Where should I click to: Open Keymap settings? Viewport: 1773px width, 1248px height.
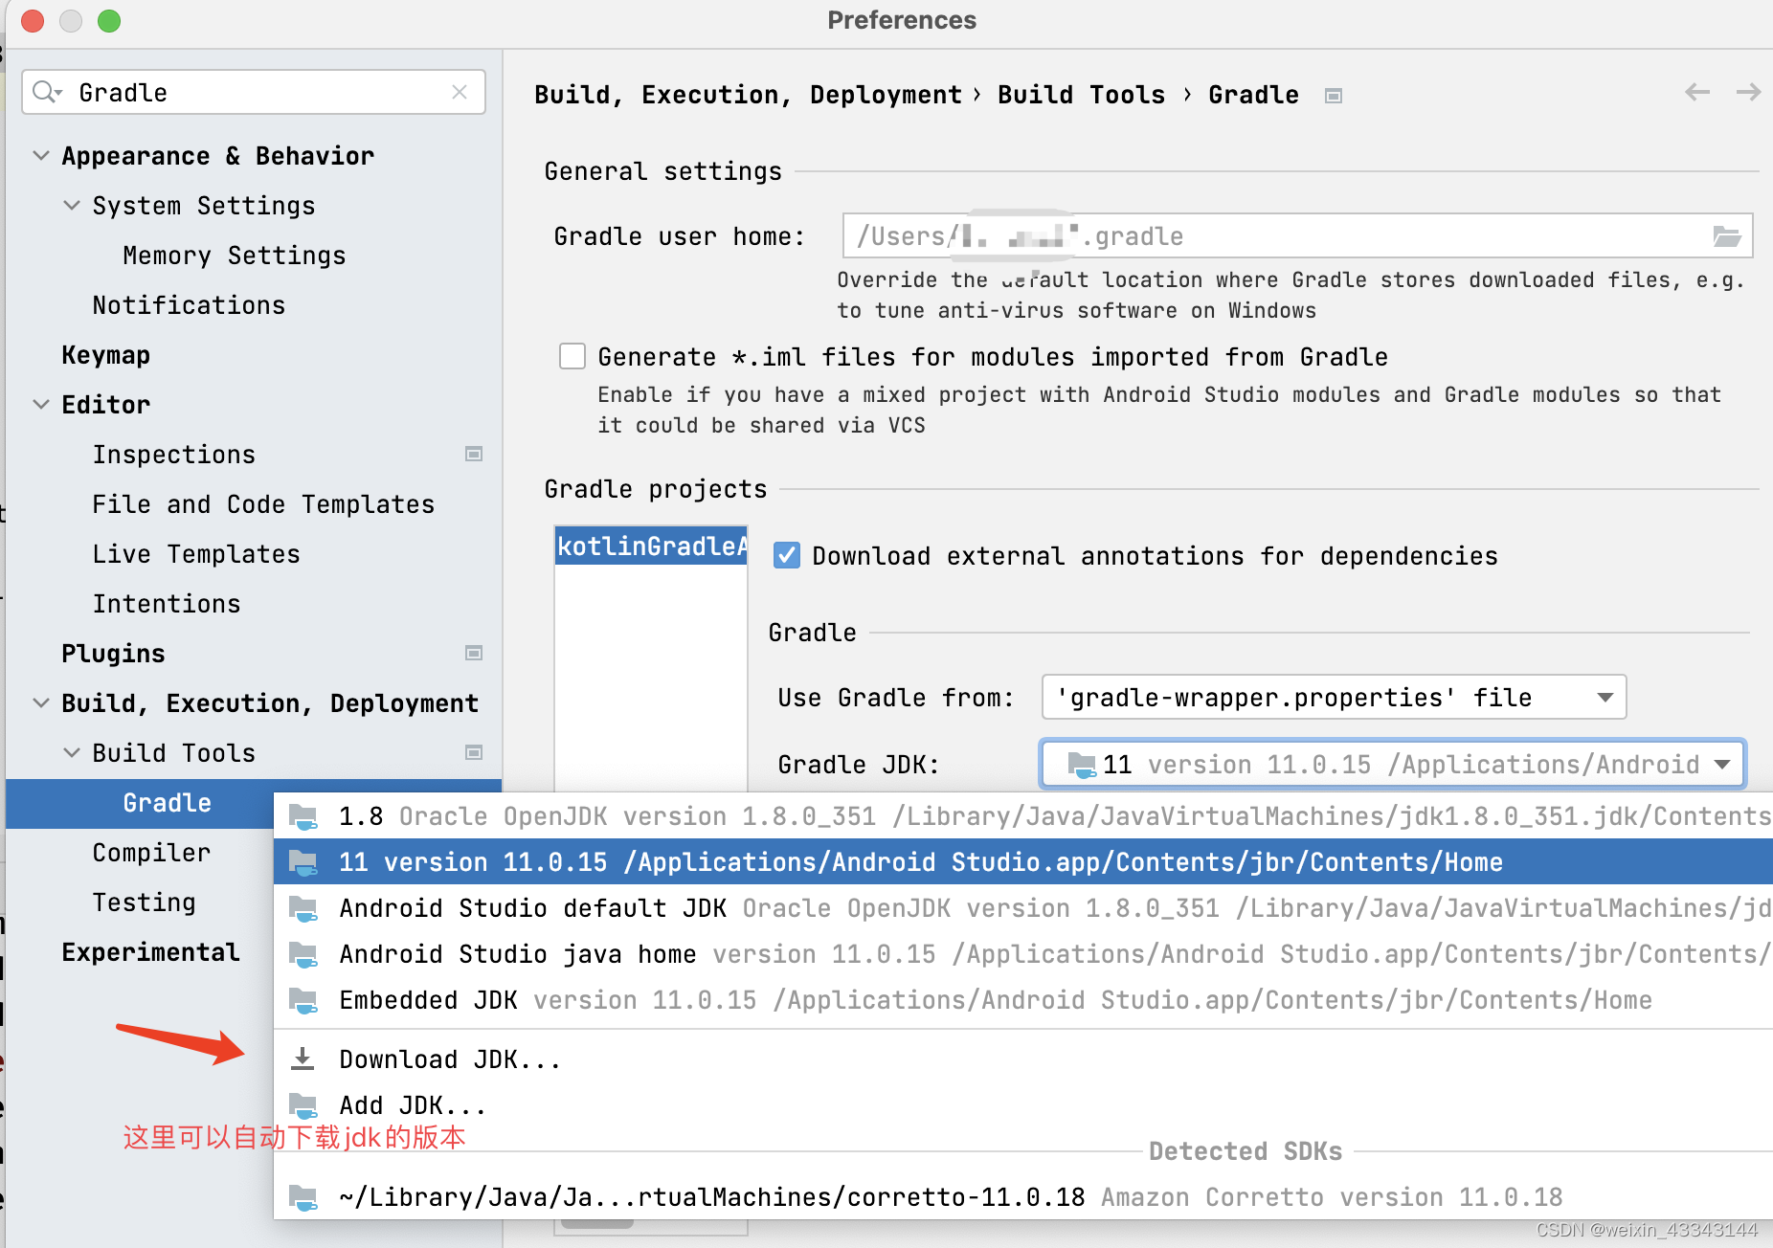click(105, 355)
